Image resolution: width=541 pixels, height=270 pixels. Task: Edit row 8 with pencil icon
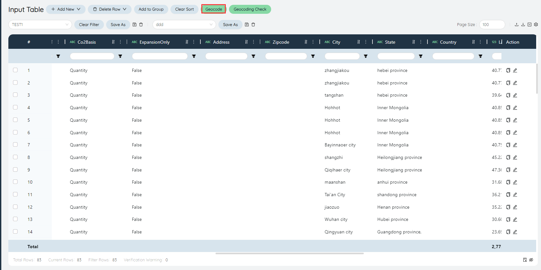(515, 157)
